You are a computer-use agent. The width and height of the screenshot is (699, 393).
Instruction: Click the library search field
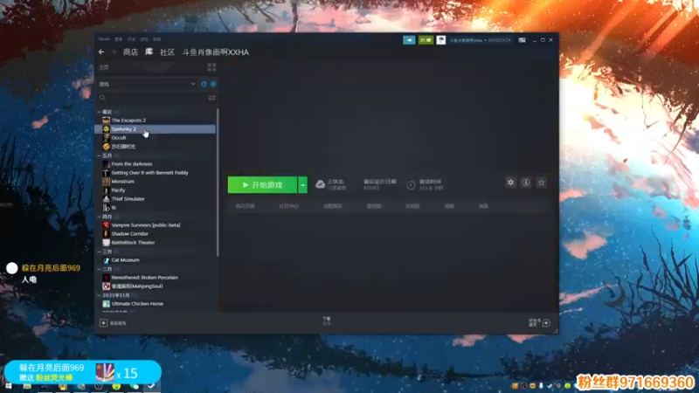[x=151, y=98]
